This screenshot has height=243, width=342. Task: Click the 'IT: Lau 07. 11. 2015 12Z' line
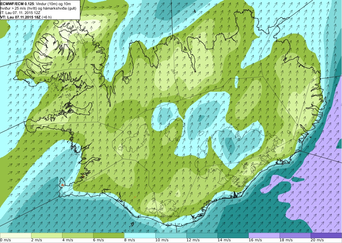21,13
